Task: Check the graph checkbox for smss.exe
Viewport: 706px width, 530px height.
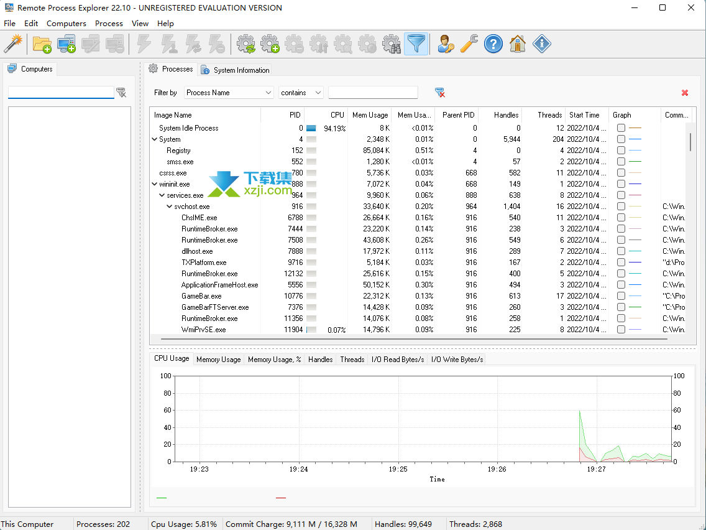Action: pos(621,161)
